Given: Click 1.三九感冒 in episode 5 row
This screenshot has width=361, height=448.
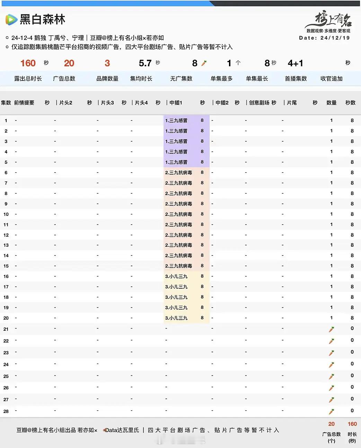Looking at the screenshot, I should [176, 162].
